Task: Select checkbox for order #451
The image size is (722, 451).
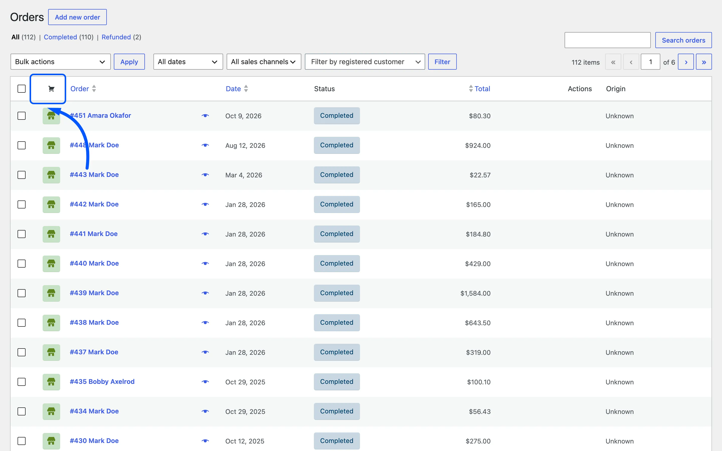Action: click(22, 116)
